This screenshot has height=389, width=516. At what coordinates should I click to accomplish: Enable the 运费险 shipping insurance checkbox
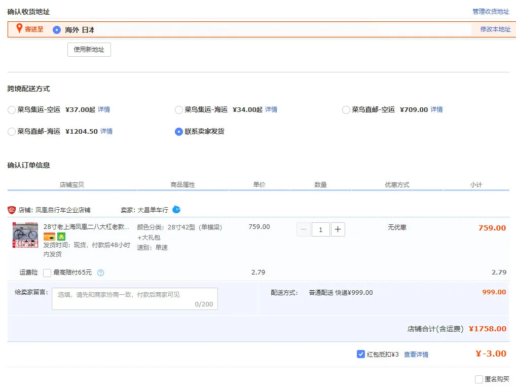(47, 273)
